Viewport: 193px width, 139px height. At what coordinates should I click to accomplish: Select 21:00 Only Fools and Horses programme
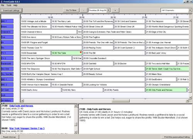click(x=166, y=90)
